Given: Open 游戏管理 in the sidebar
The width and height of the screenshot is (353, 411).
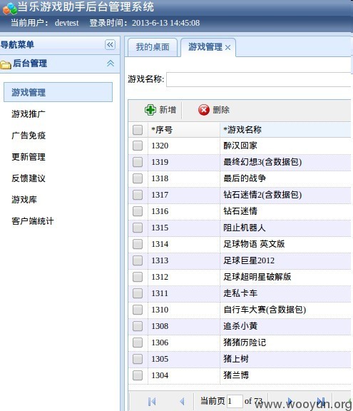Looking at the screenshot, I should 58,92.
